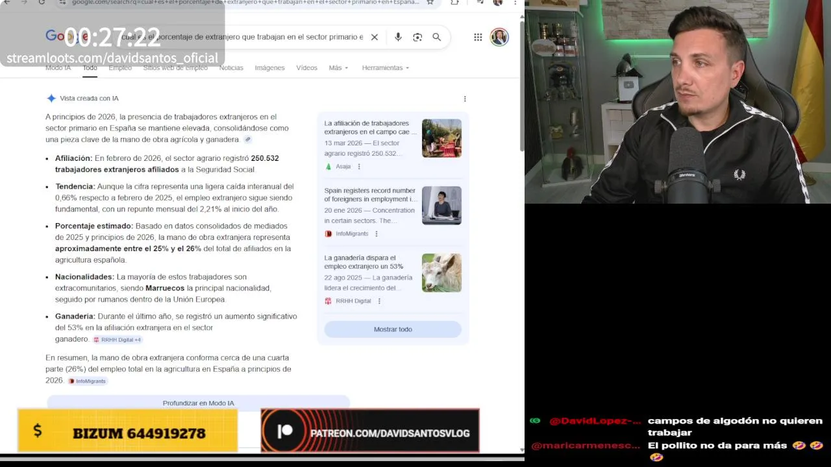Click the office worker article thumbnail

pyautogui.click(x=441, y=206)
